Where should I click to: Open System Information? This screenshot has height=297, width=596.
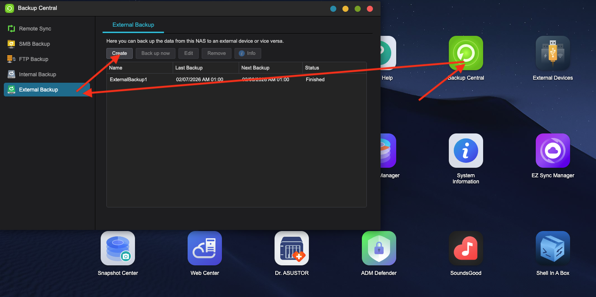466,150
